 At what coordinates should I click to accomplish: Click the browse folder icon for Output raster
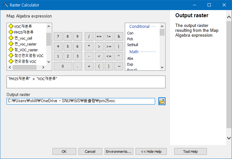pyautogui.click(x=162, y=101)
